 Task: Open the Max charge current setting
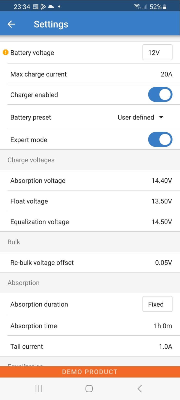90,74
